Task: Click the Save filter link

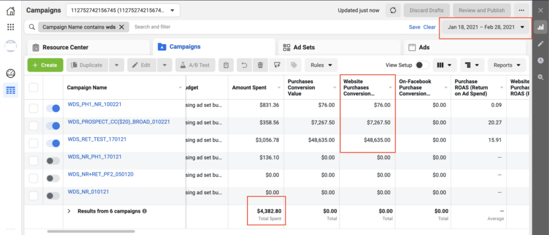Action: click(414, 27)
